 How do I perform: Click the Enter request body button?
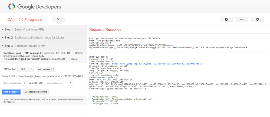(x=12, y=83)
